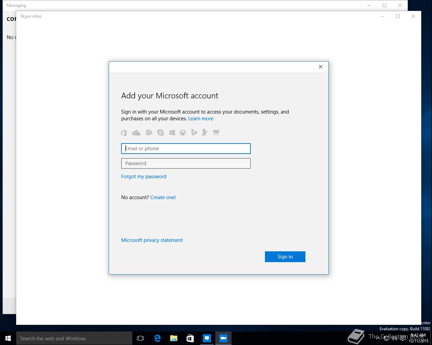
Task: Minimize the Skype video window
Action: tap(382, 16)
